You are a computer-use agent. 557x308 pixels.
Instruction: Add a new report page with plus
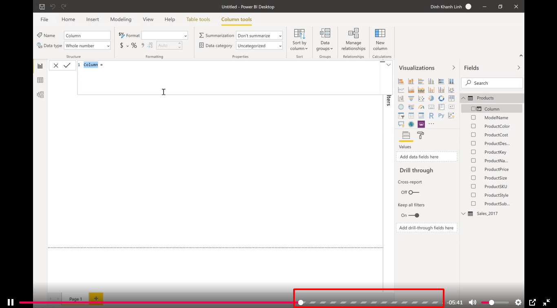[96, 299]
